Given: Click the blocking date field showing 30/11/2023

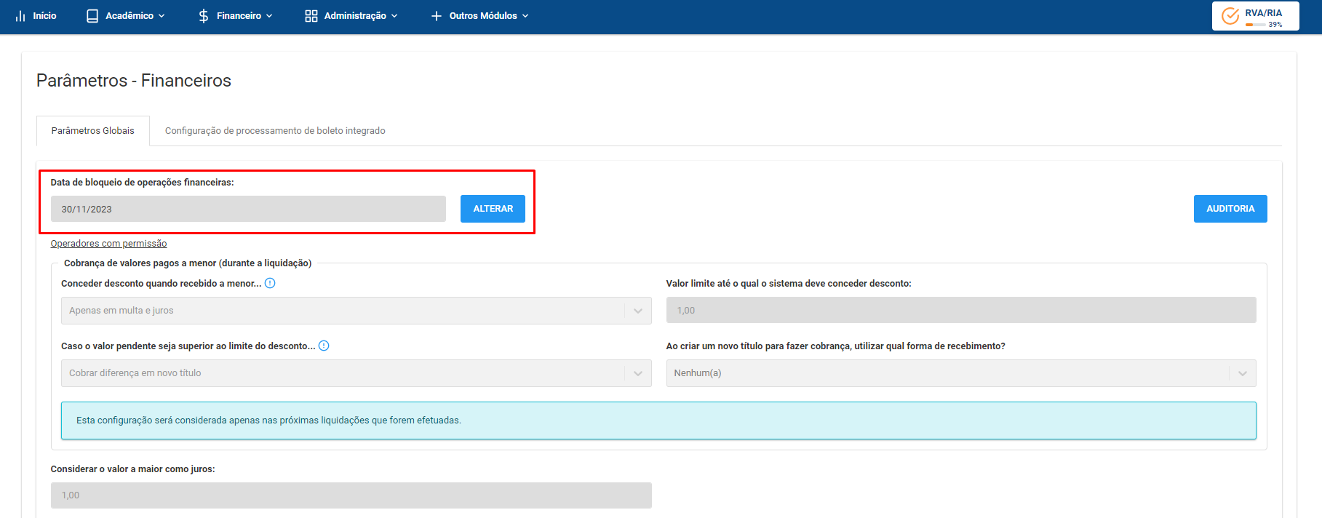Looking at the screenshot, I should [x=248, y=209].
